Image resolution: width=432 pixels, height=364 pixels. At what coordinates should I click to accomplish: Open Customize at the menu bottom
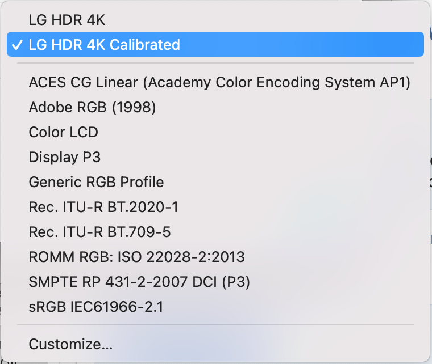(x=70, y=344)
